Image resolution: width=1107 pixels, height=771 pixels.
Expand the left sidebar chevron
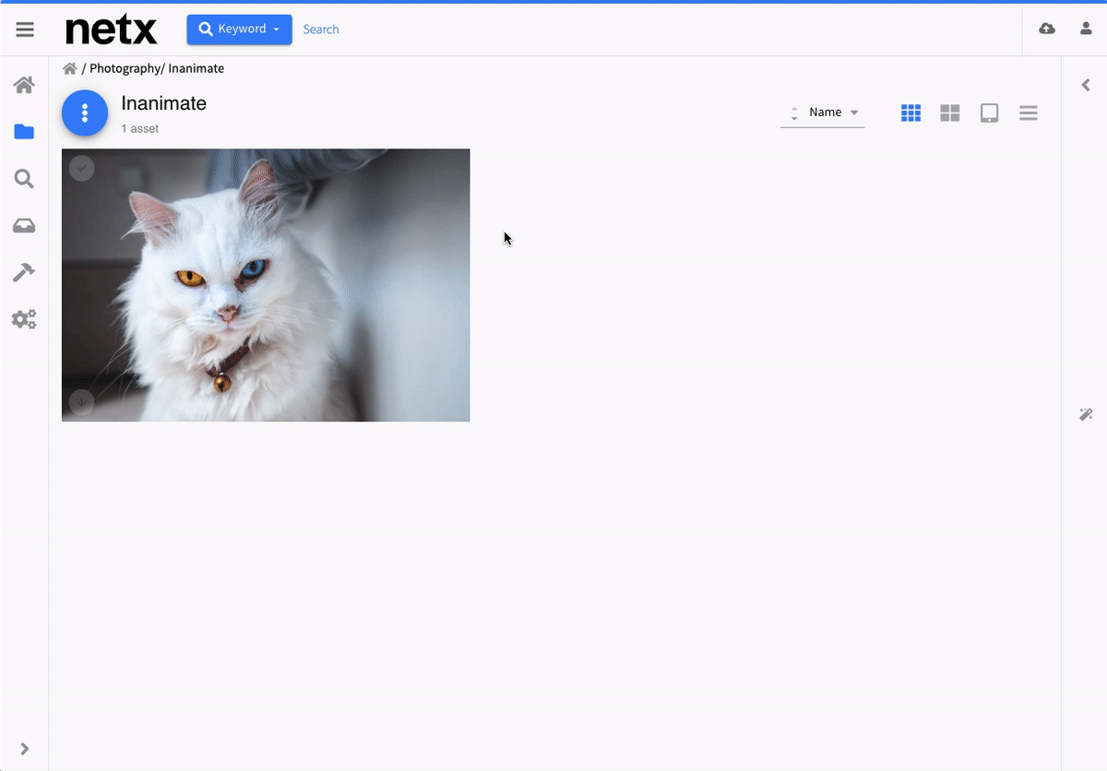tap(25, 749)
